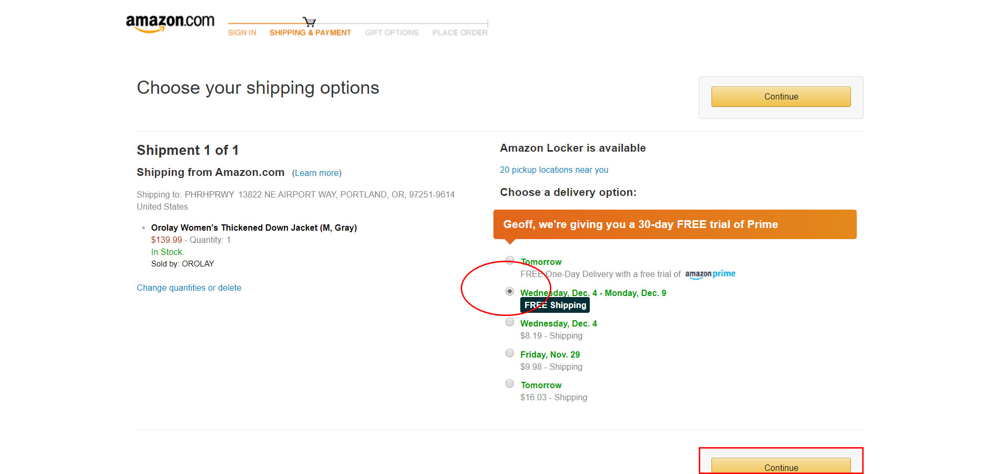The width and height of the screenshot is (1000, 474).
Task: Click Orolay Women's Thickened Down Jacket title
Action: [254, 228]
